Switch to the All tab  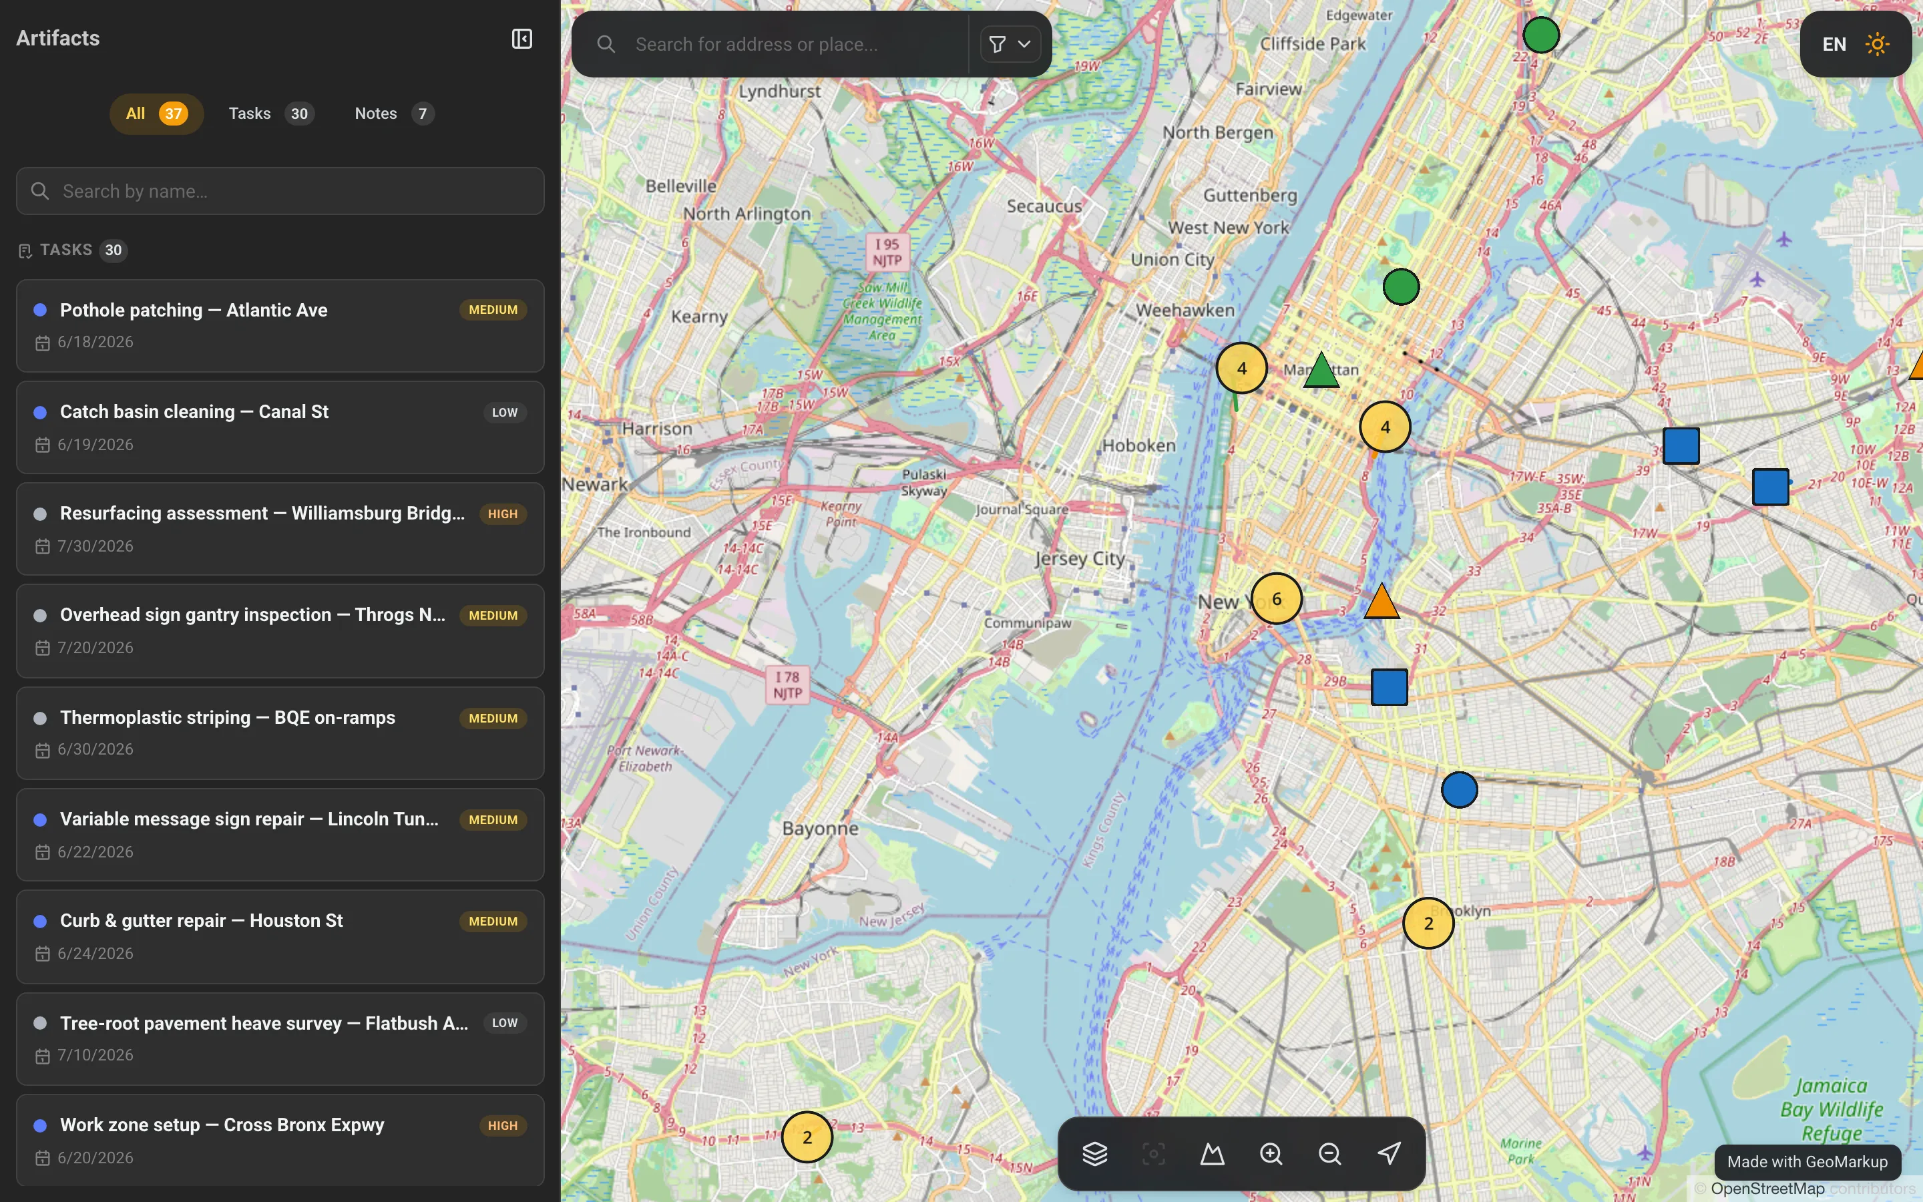click(x=156, y=114)
